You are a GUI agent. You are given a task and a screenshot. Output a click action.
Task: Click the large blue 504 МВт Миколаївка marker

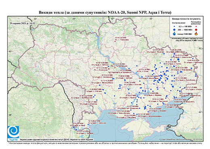pyautogui.click(x=160, y=80)
